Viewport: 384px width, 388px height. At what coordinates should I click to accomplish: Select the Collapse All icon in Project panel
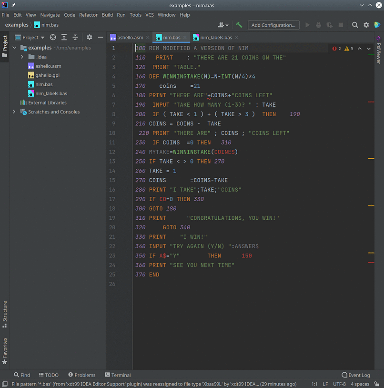[x=75, y=37]
